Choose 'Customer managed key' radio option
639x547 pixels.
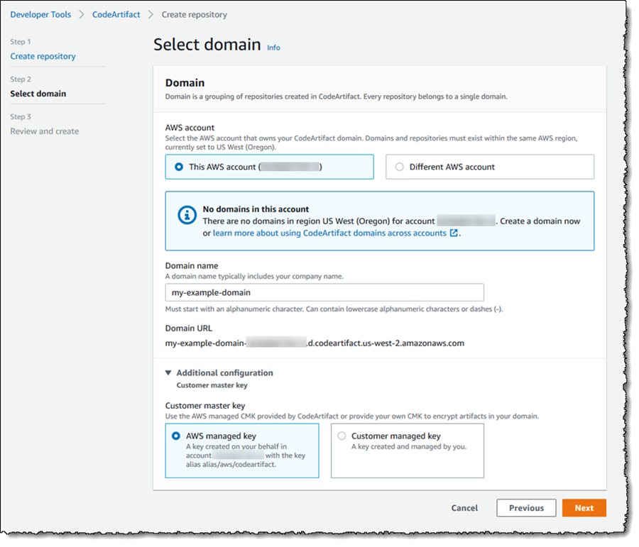tap(342, 436)
